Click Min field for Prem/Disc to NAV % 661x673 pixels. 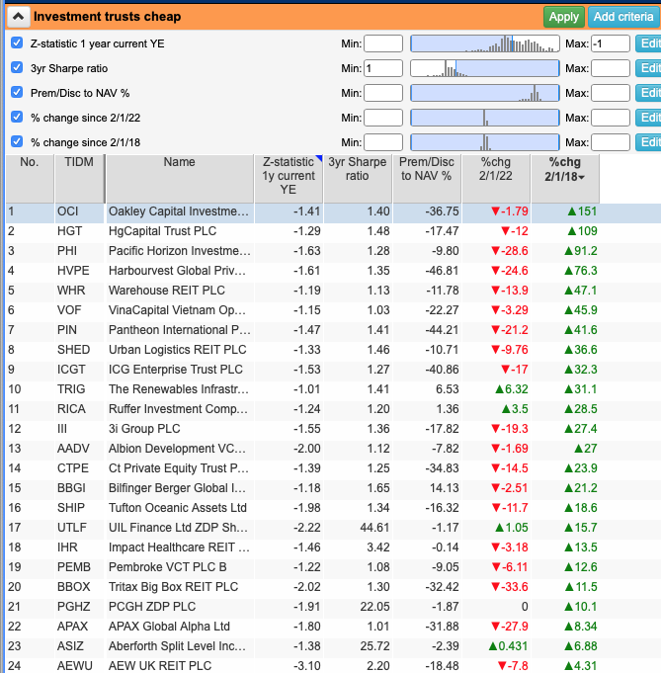point(383,93)
